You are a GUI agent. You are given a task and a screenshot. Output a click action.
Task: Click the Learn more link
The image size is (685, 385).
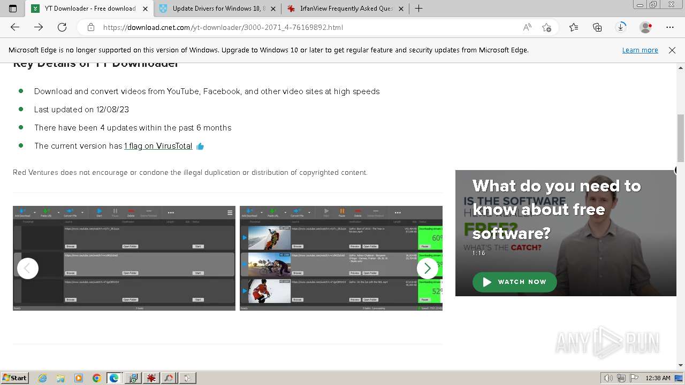(640, 50)
